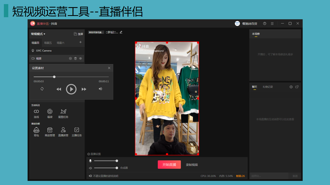Image resolution: width=330 pixels, height=185 pixels.
Task: Switch to the 聊天 chat tab
Action: [255, 87]
